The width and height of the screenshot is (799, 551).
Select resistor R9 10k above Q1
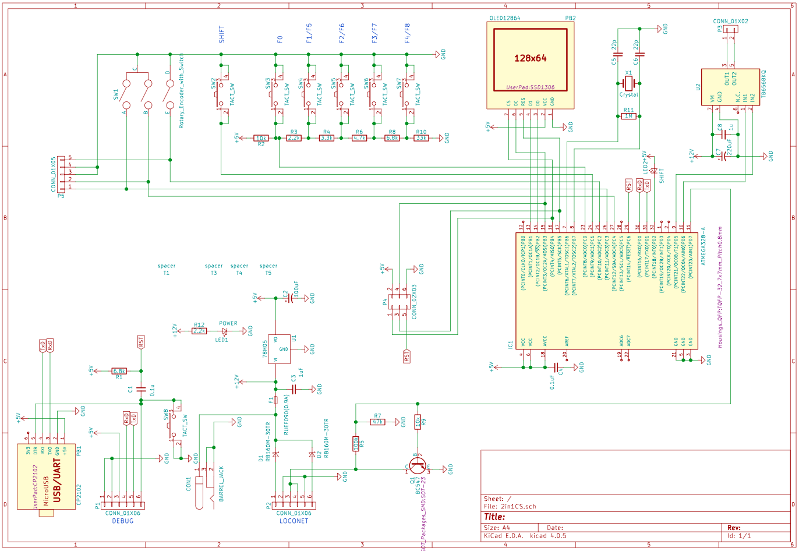(417, 422)
